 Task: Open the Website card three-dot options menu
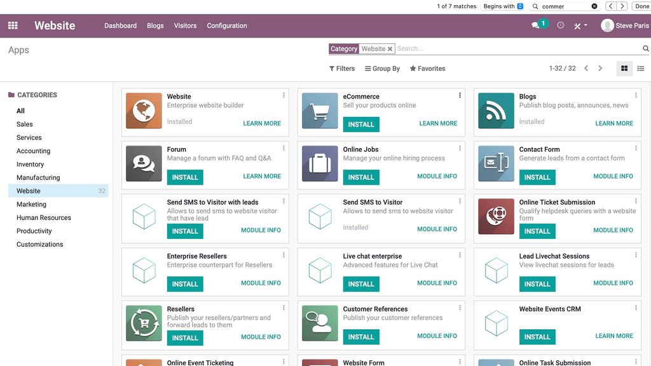(284, 94)
